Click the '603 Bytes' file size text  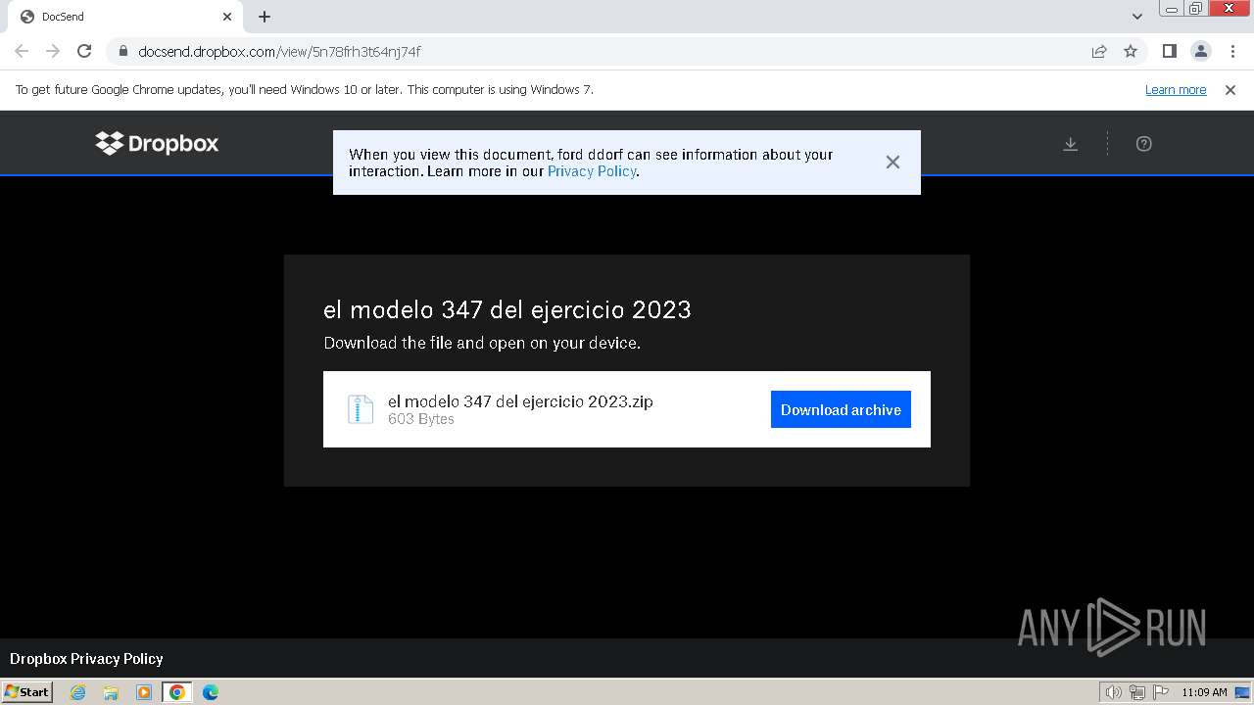421,419
